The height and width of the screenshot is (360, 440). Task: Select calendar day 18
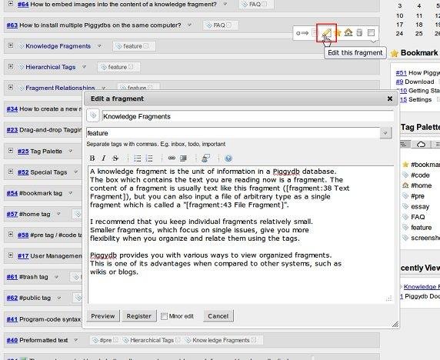(x=419, y=25)
